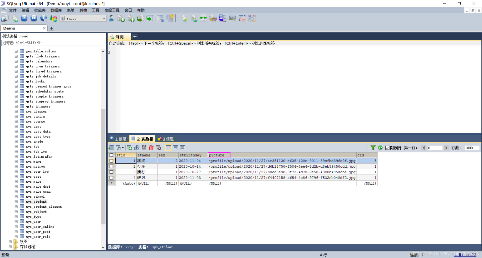Click the two facing green arrows icon

203,18
